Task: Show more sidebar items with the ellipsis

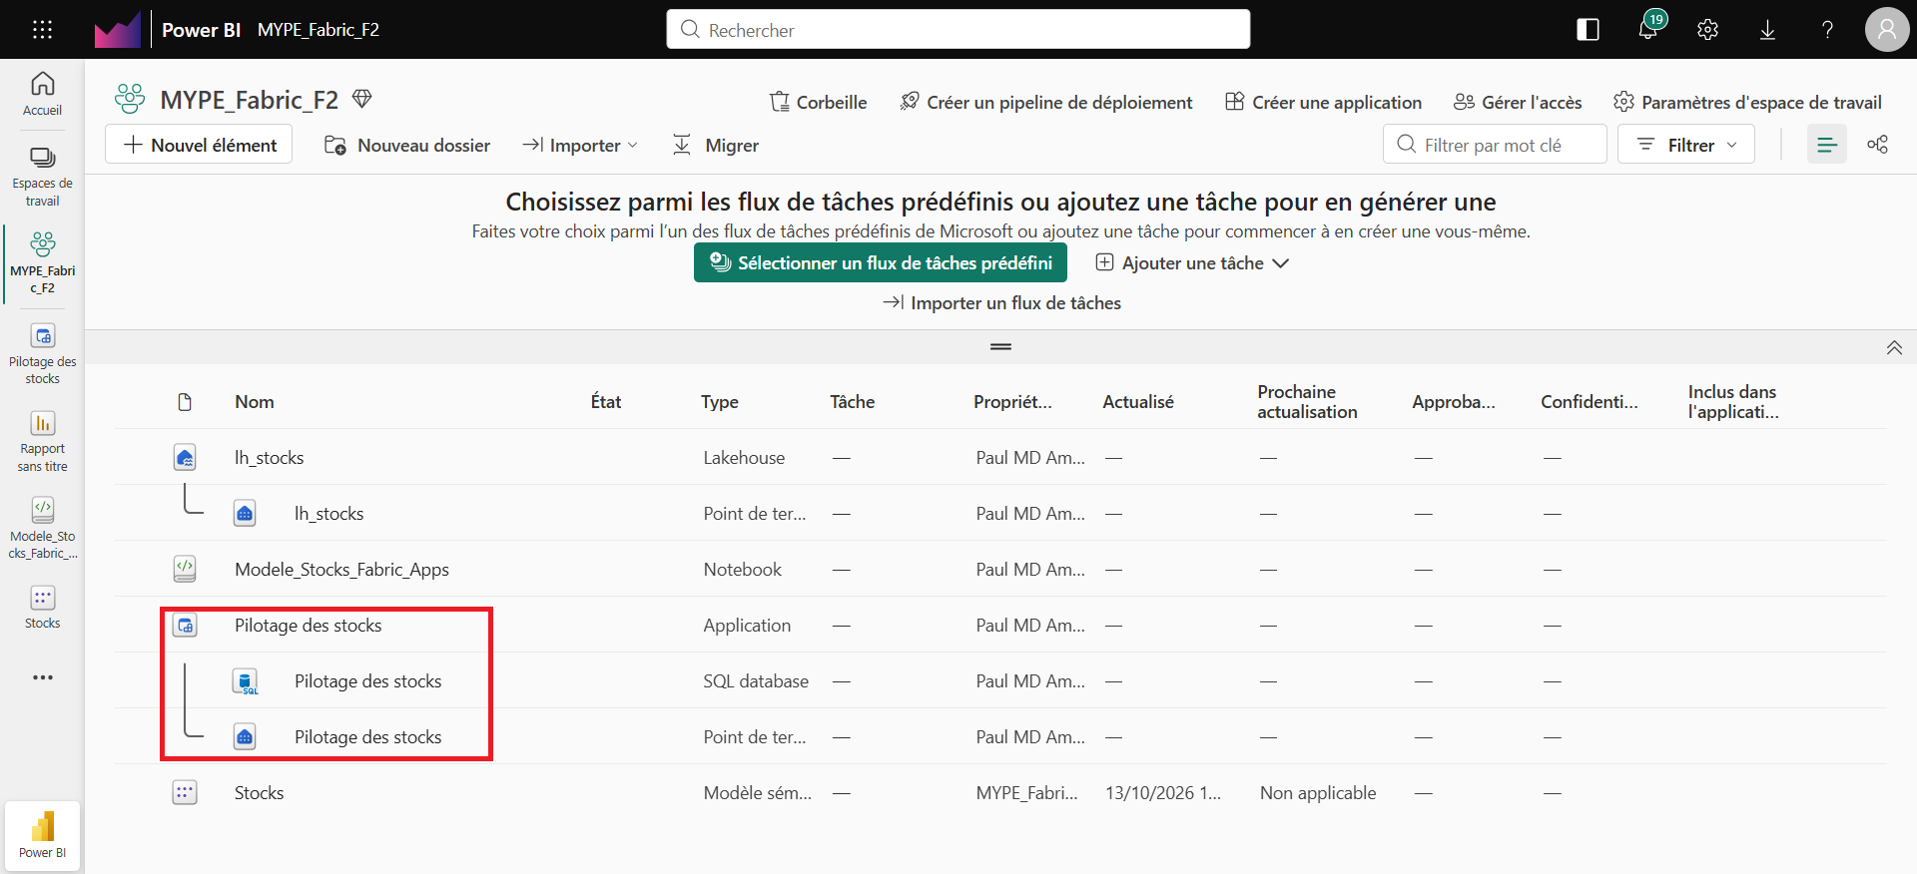Action: pyautogui.click(x=42, y=677)
